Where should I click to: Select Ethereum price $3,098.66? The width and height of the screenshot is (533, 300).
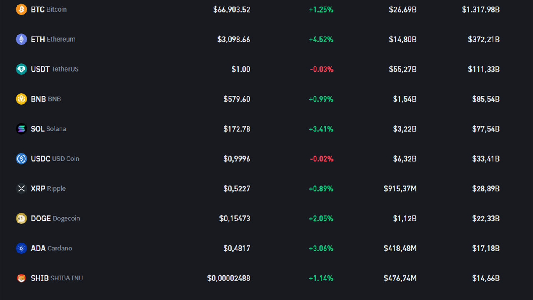point(234,39)
